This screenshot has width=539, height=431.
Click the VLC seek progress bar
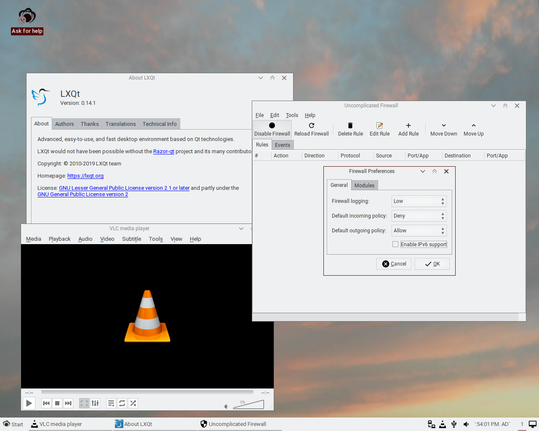click(x=147, y=392)
